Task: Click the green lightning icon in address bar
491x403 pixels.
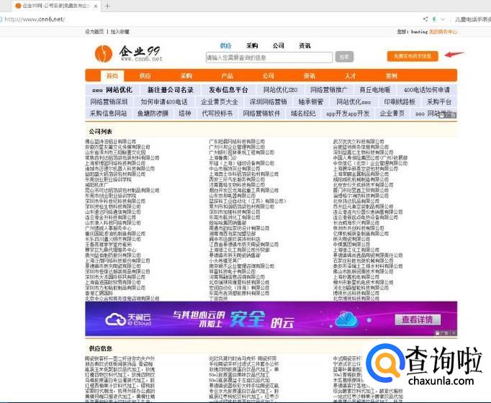Action: (434, 19)
